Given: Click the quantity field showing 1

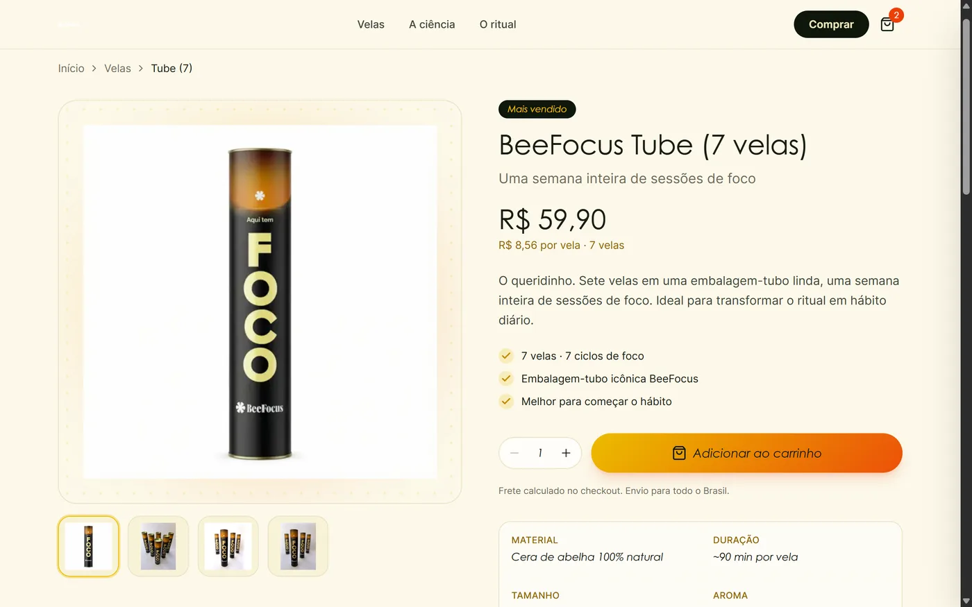Looking at the screenshot, I should point(540,453).
